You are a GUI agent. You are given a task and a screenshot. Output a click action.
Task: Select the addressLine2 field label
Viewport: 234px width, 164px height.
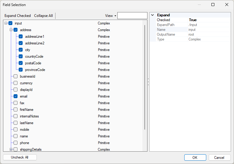click(x=35, y=43)
